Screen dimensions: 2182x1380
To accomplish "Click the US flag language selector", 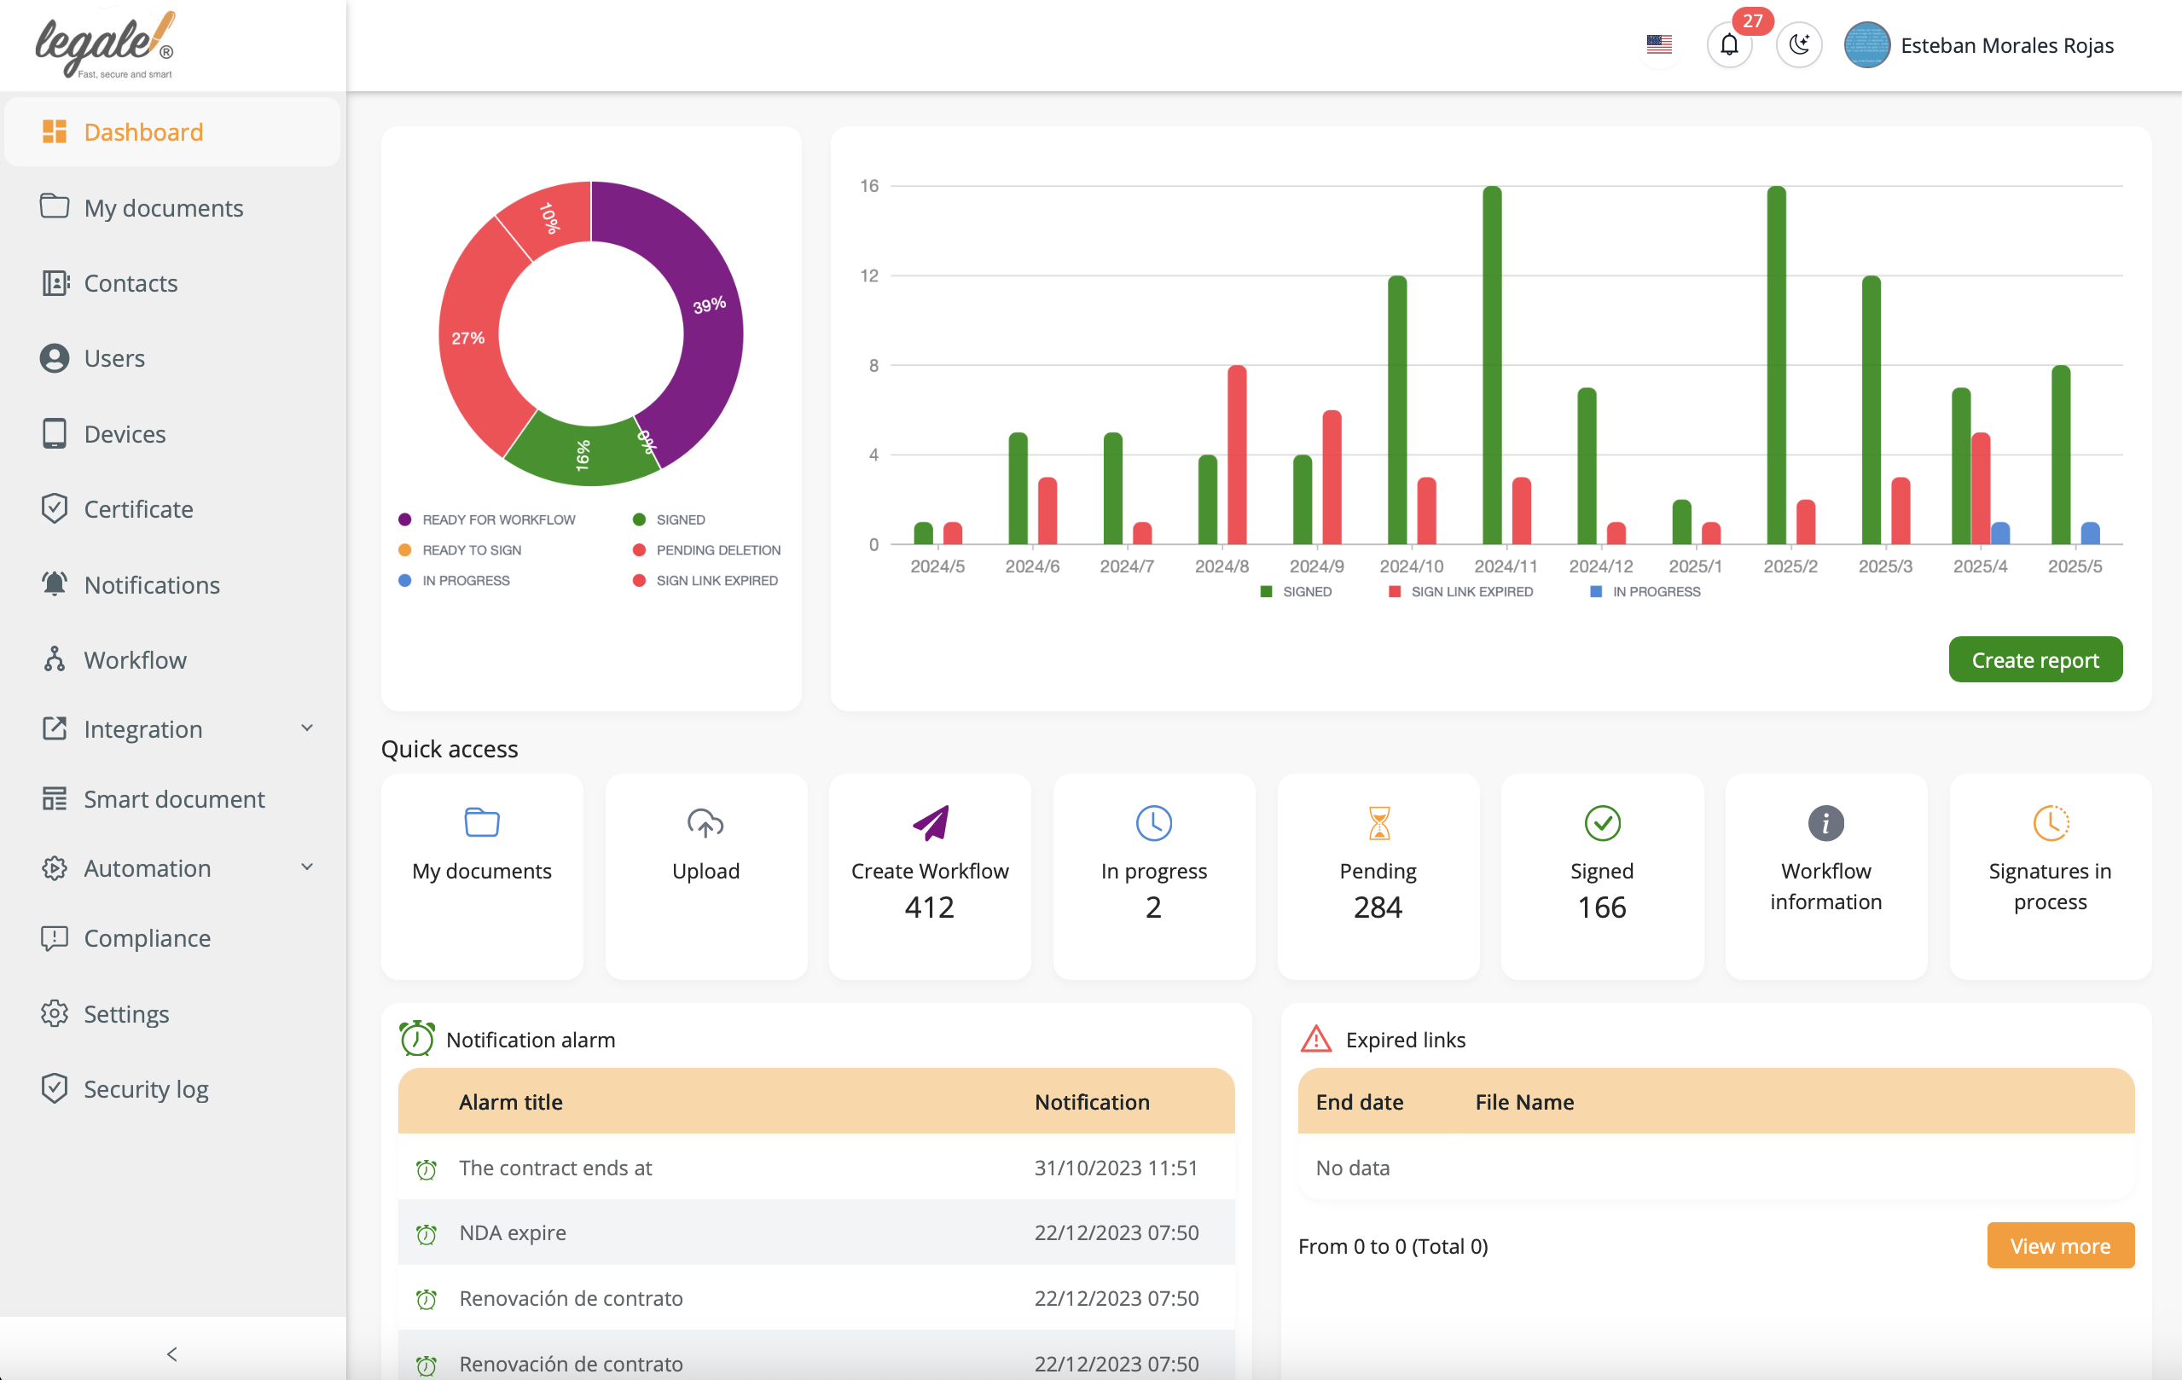I will tap(1658, 45).
